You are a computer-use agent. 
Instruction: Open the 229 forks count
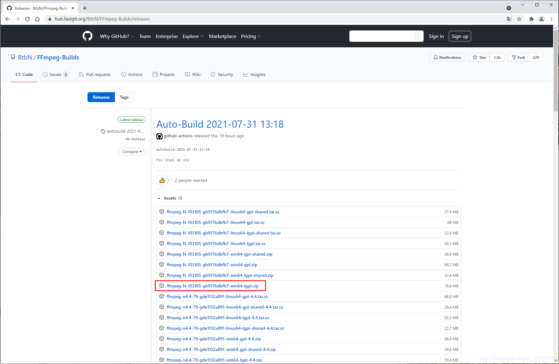point(536,57)
